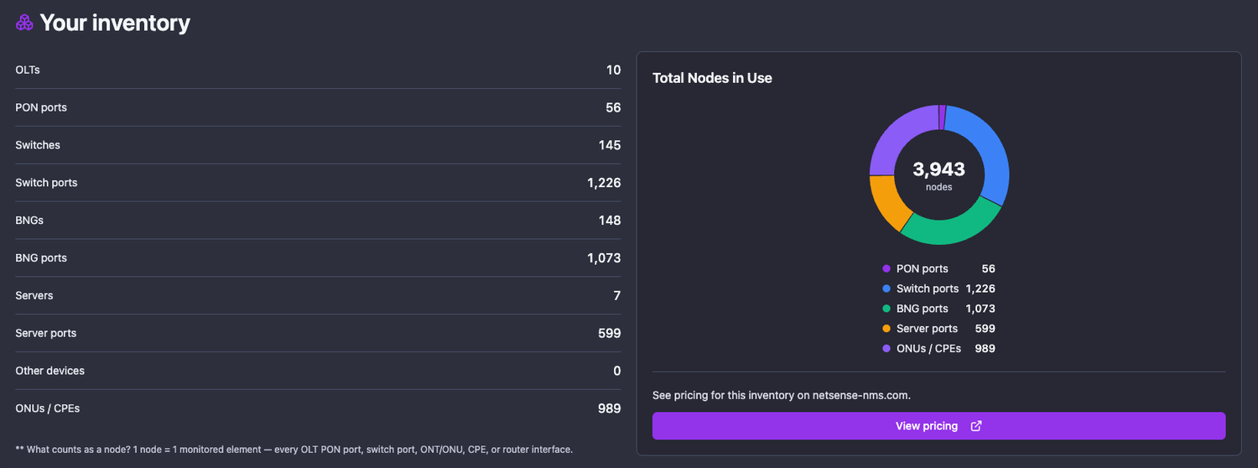1258x468 pixels.
Task: Click the legend value 599
Action: click(x=985, y=329)
